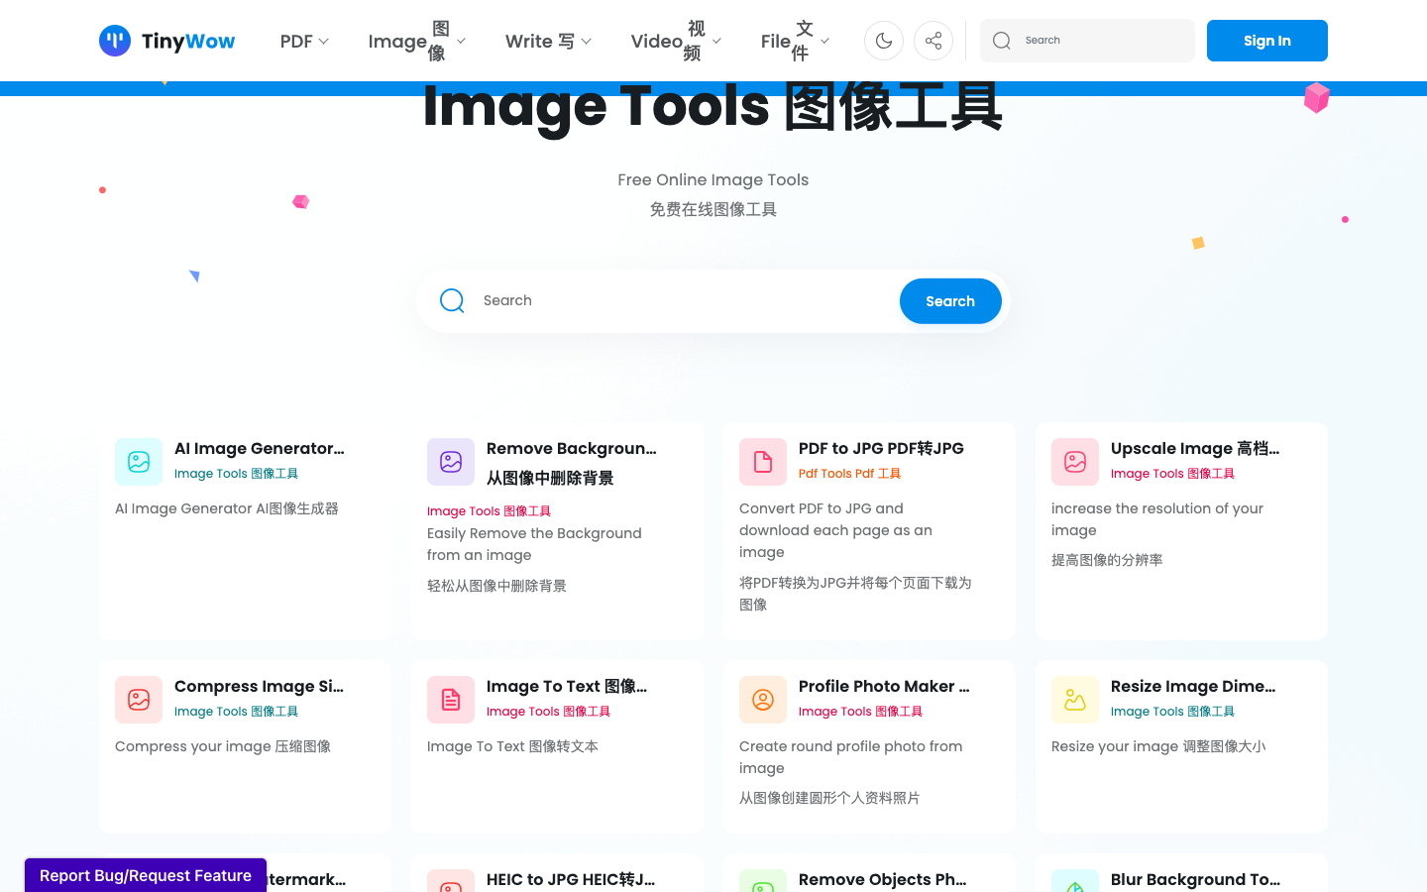This screenshot has height=892, width=1427.
Task: Click the TinyWow logo icon
Action: pos(115,40)
